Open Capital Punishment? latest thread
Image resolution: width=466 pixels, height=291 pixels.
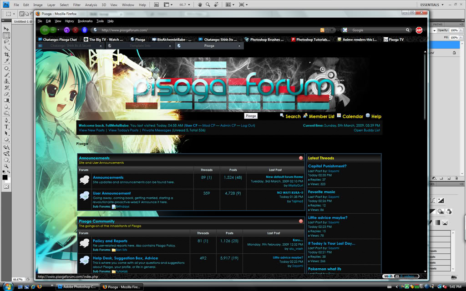tap(327, 166)
